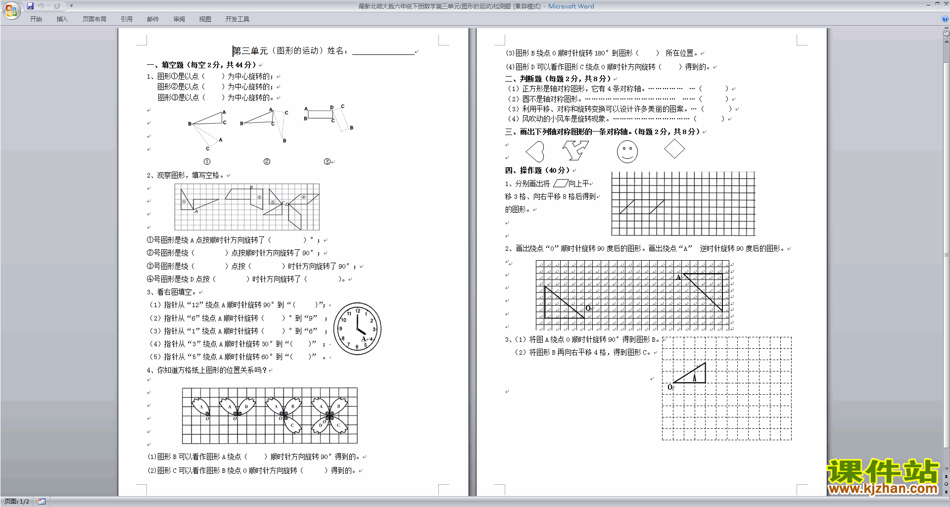Viewport: 950px width, 507px height.
Task: Switch to the 页面布局 tab
Action: point(95,19)
